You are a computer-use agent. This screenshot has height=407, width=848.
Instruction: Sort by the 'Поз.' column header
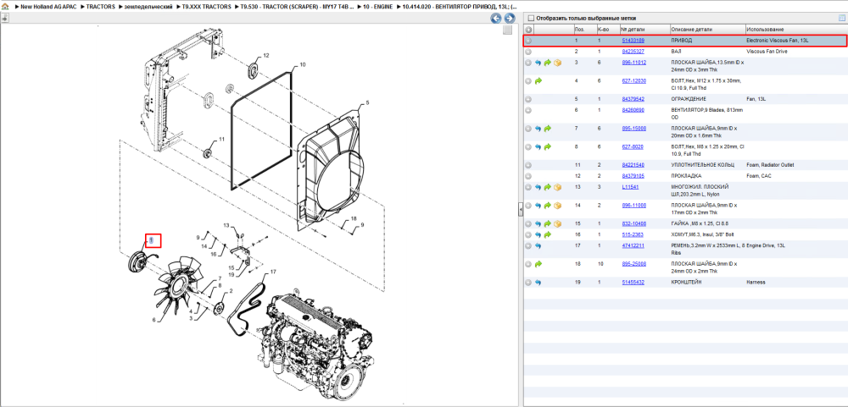tap(584, 29)
